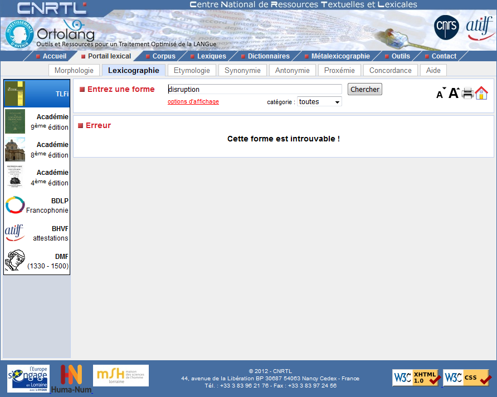Click the W3C CSS validation badge
Image resolution: width=497 pixels, height=397 pixels.
pyautogui.click(x=467, y=378)
